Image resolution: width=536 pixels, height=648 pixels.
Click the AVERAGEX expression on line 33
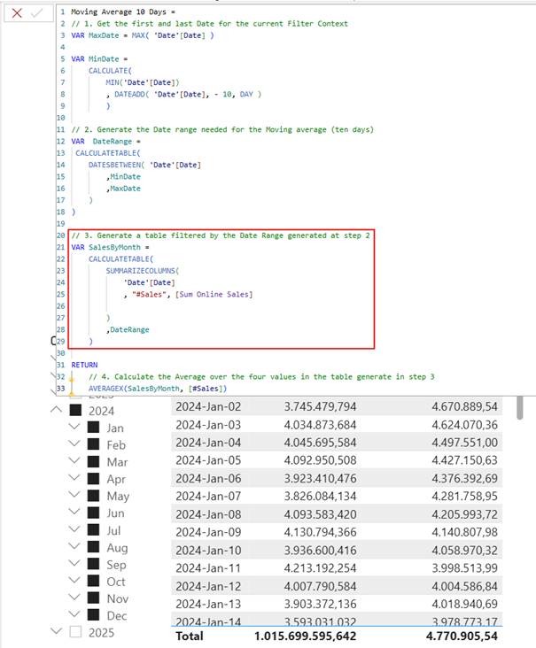tap(158, 389)
